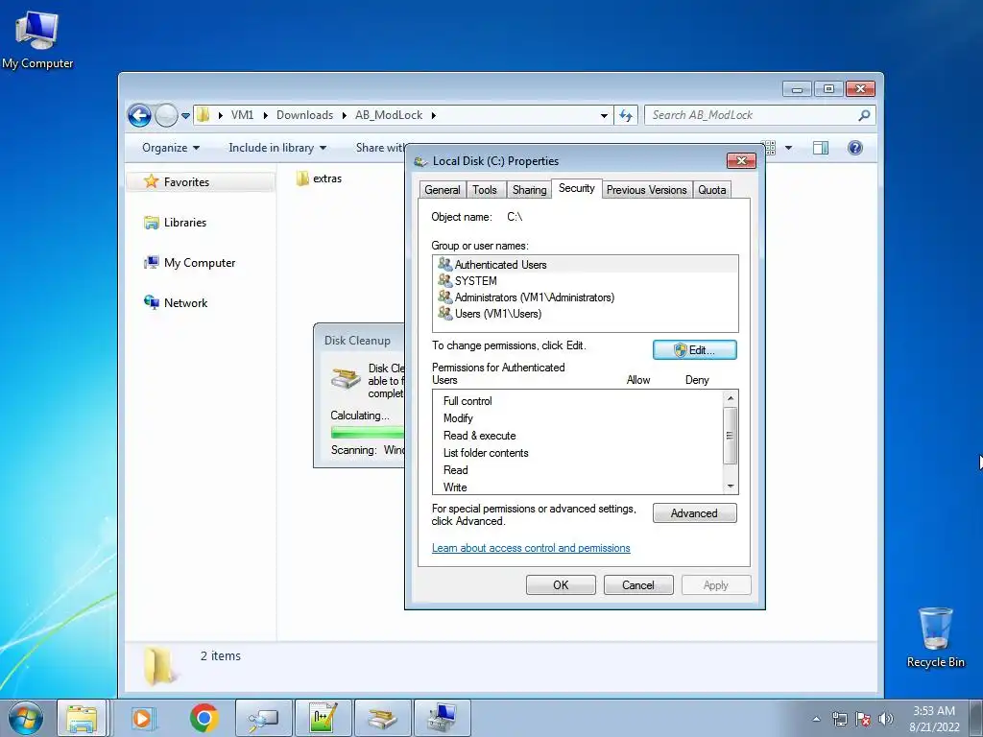Click the permissions list scroll up arrow
The width and height of the screenshot is (983, 737).
pyautogui.click(x=730, y=398)
